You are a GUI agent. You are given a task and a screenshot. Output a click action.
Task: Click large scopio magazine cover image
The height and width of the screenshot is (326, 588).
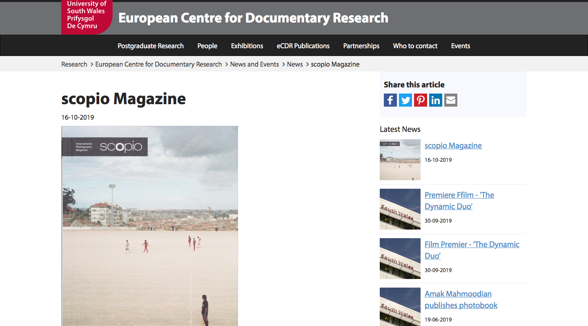pos(149,226)
